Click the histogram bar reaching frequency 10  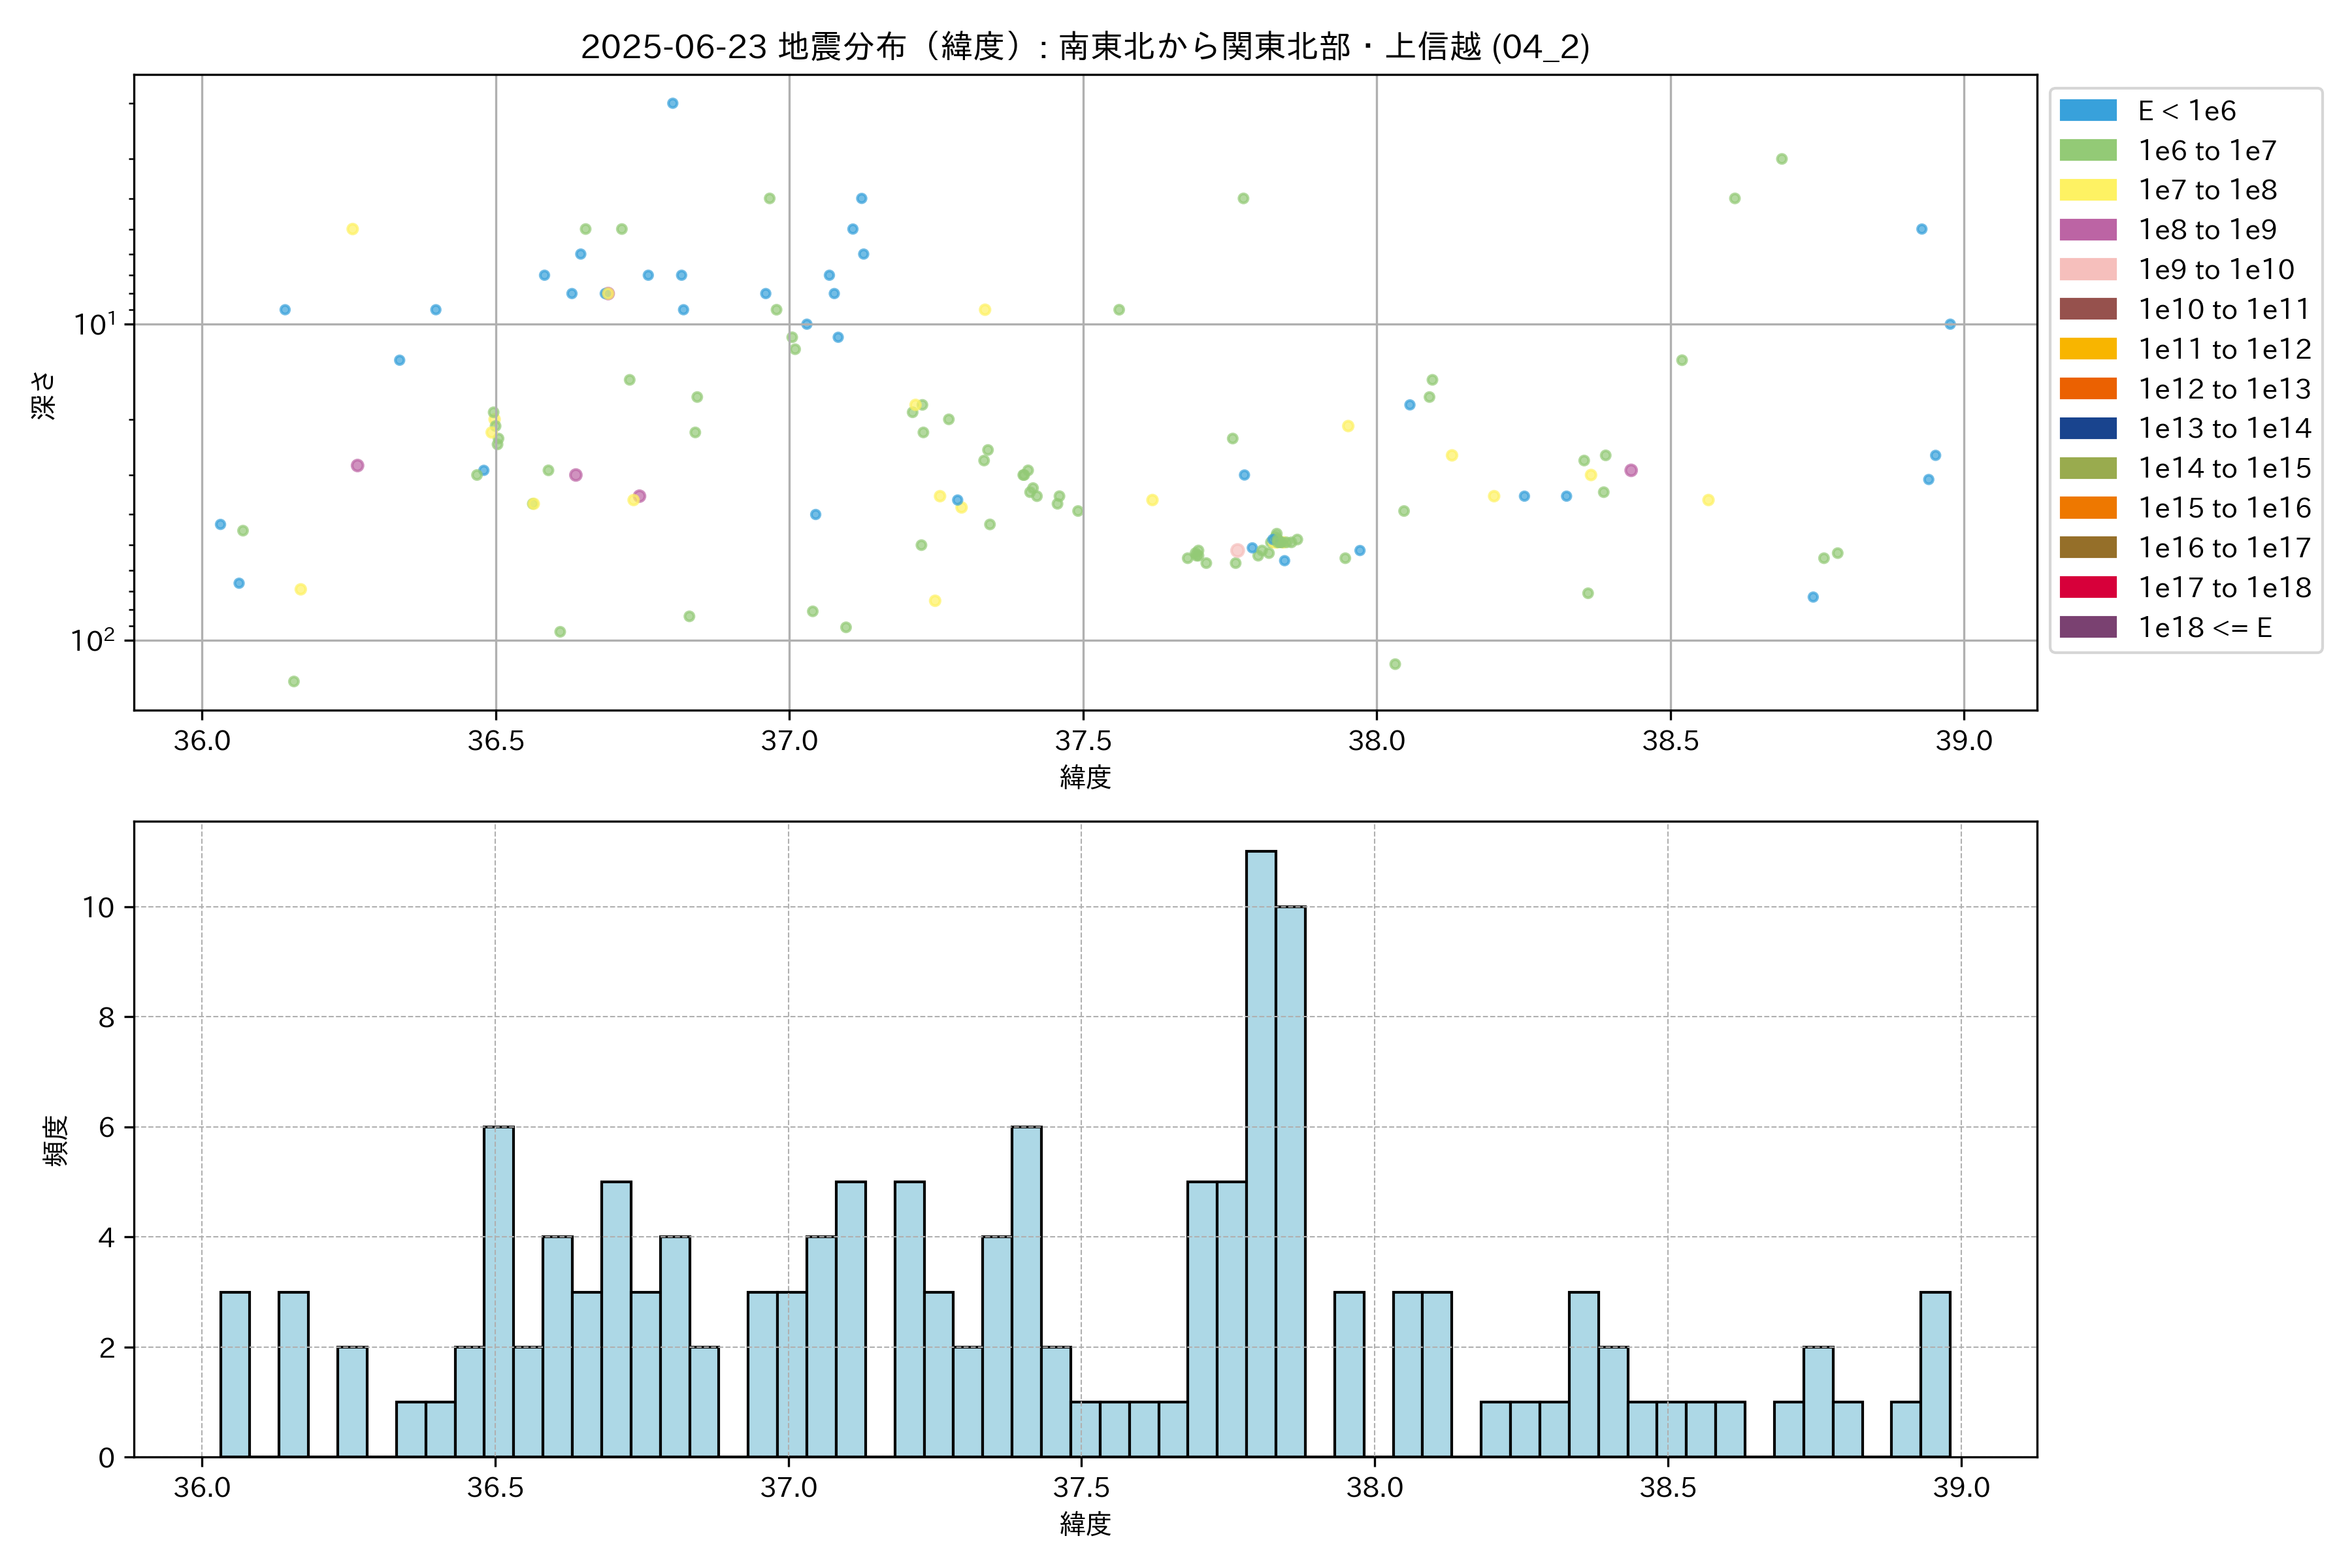coord(1290,1182)
